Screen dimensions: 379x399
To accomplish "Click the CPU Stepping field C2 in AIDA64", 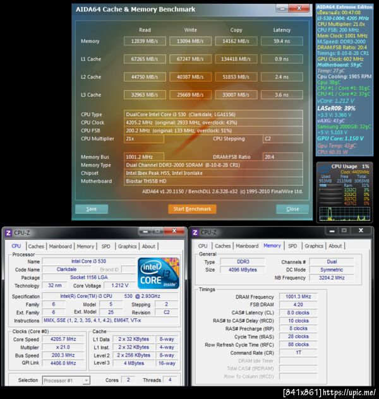I will coord(283,139).
